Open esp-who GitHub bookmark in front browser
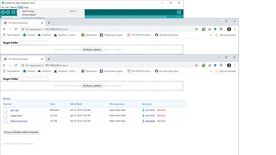 (167, 71)
